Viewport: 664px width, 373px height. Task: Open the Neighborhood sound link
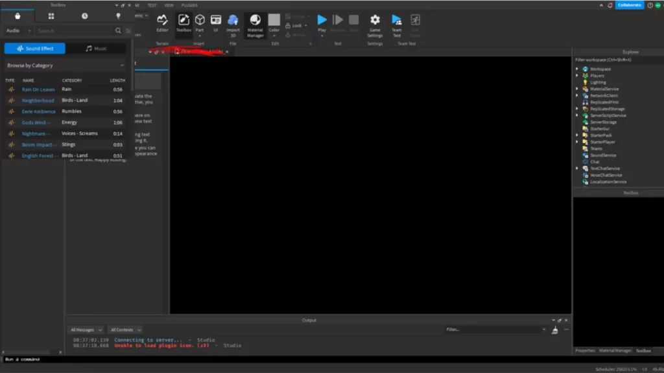tap(38, 100)
